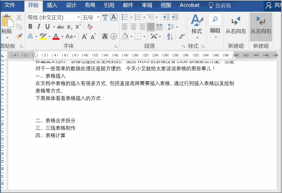Toggle justified paragraph alignment
This screenshot has width=282, height=193.
pyautogui.click(x=150, y=27)
